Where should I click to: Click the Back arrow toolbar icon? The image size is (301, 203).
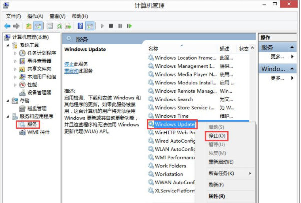7,26
